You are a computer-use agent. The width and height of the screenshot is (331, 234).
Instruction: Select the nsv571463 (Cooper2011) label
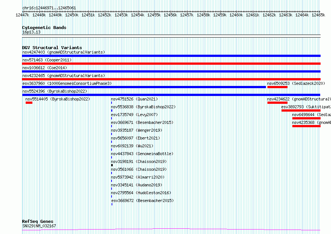point(47,60)
